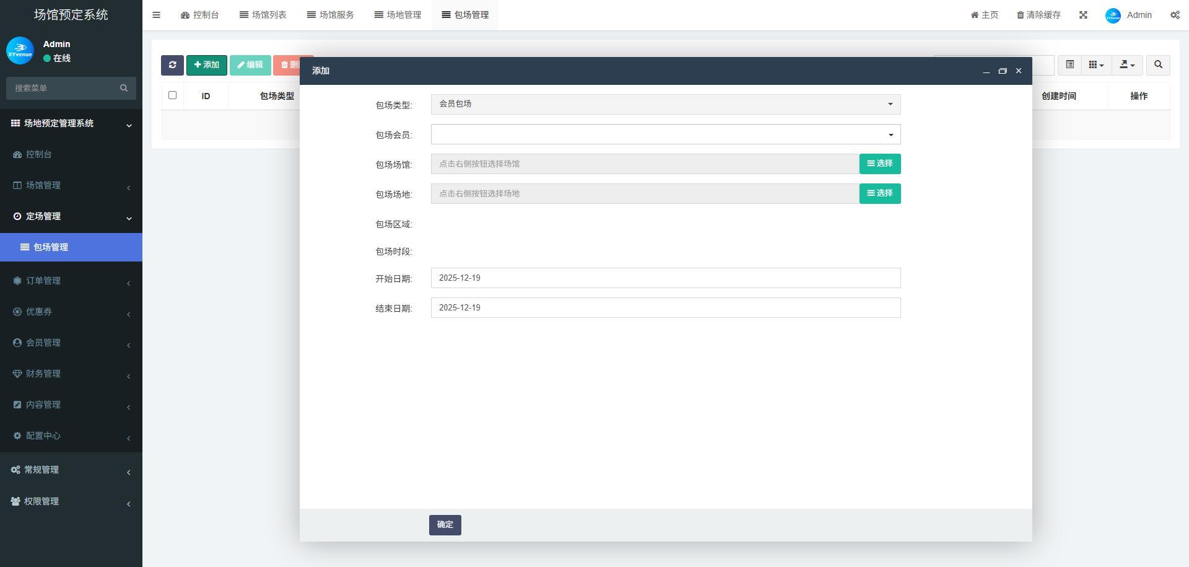Switch to the 场地管理 tab
This screenshot has width=1189, height=567.
tap(398, 15)
